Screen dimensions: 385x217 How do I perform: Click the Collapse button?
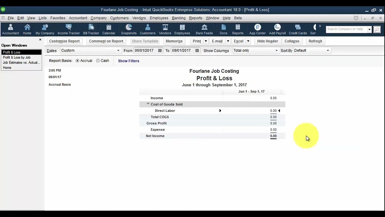[292, 41]
